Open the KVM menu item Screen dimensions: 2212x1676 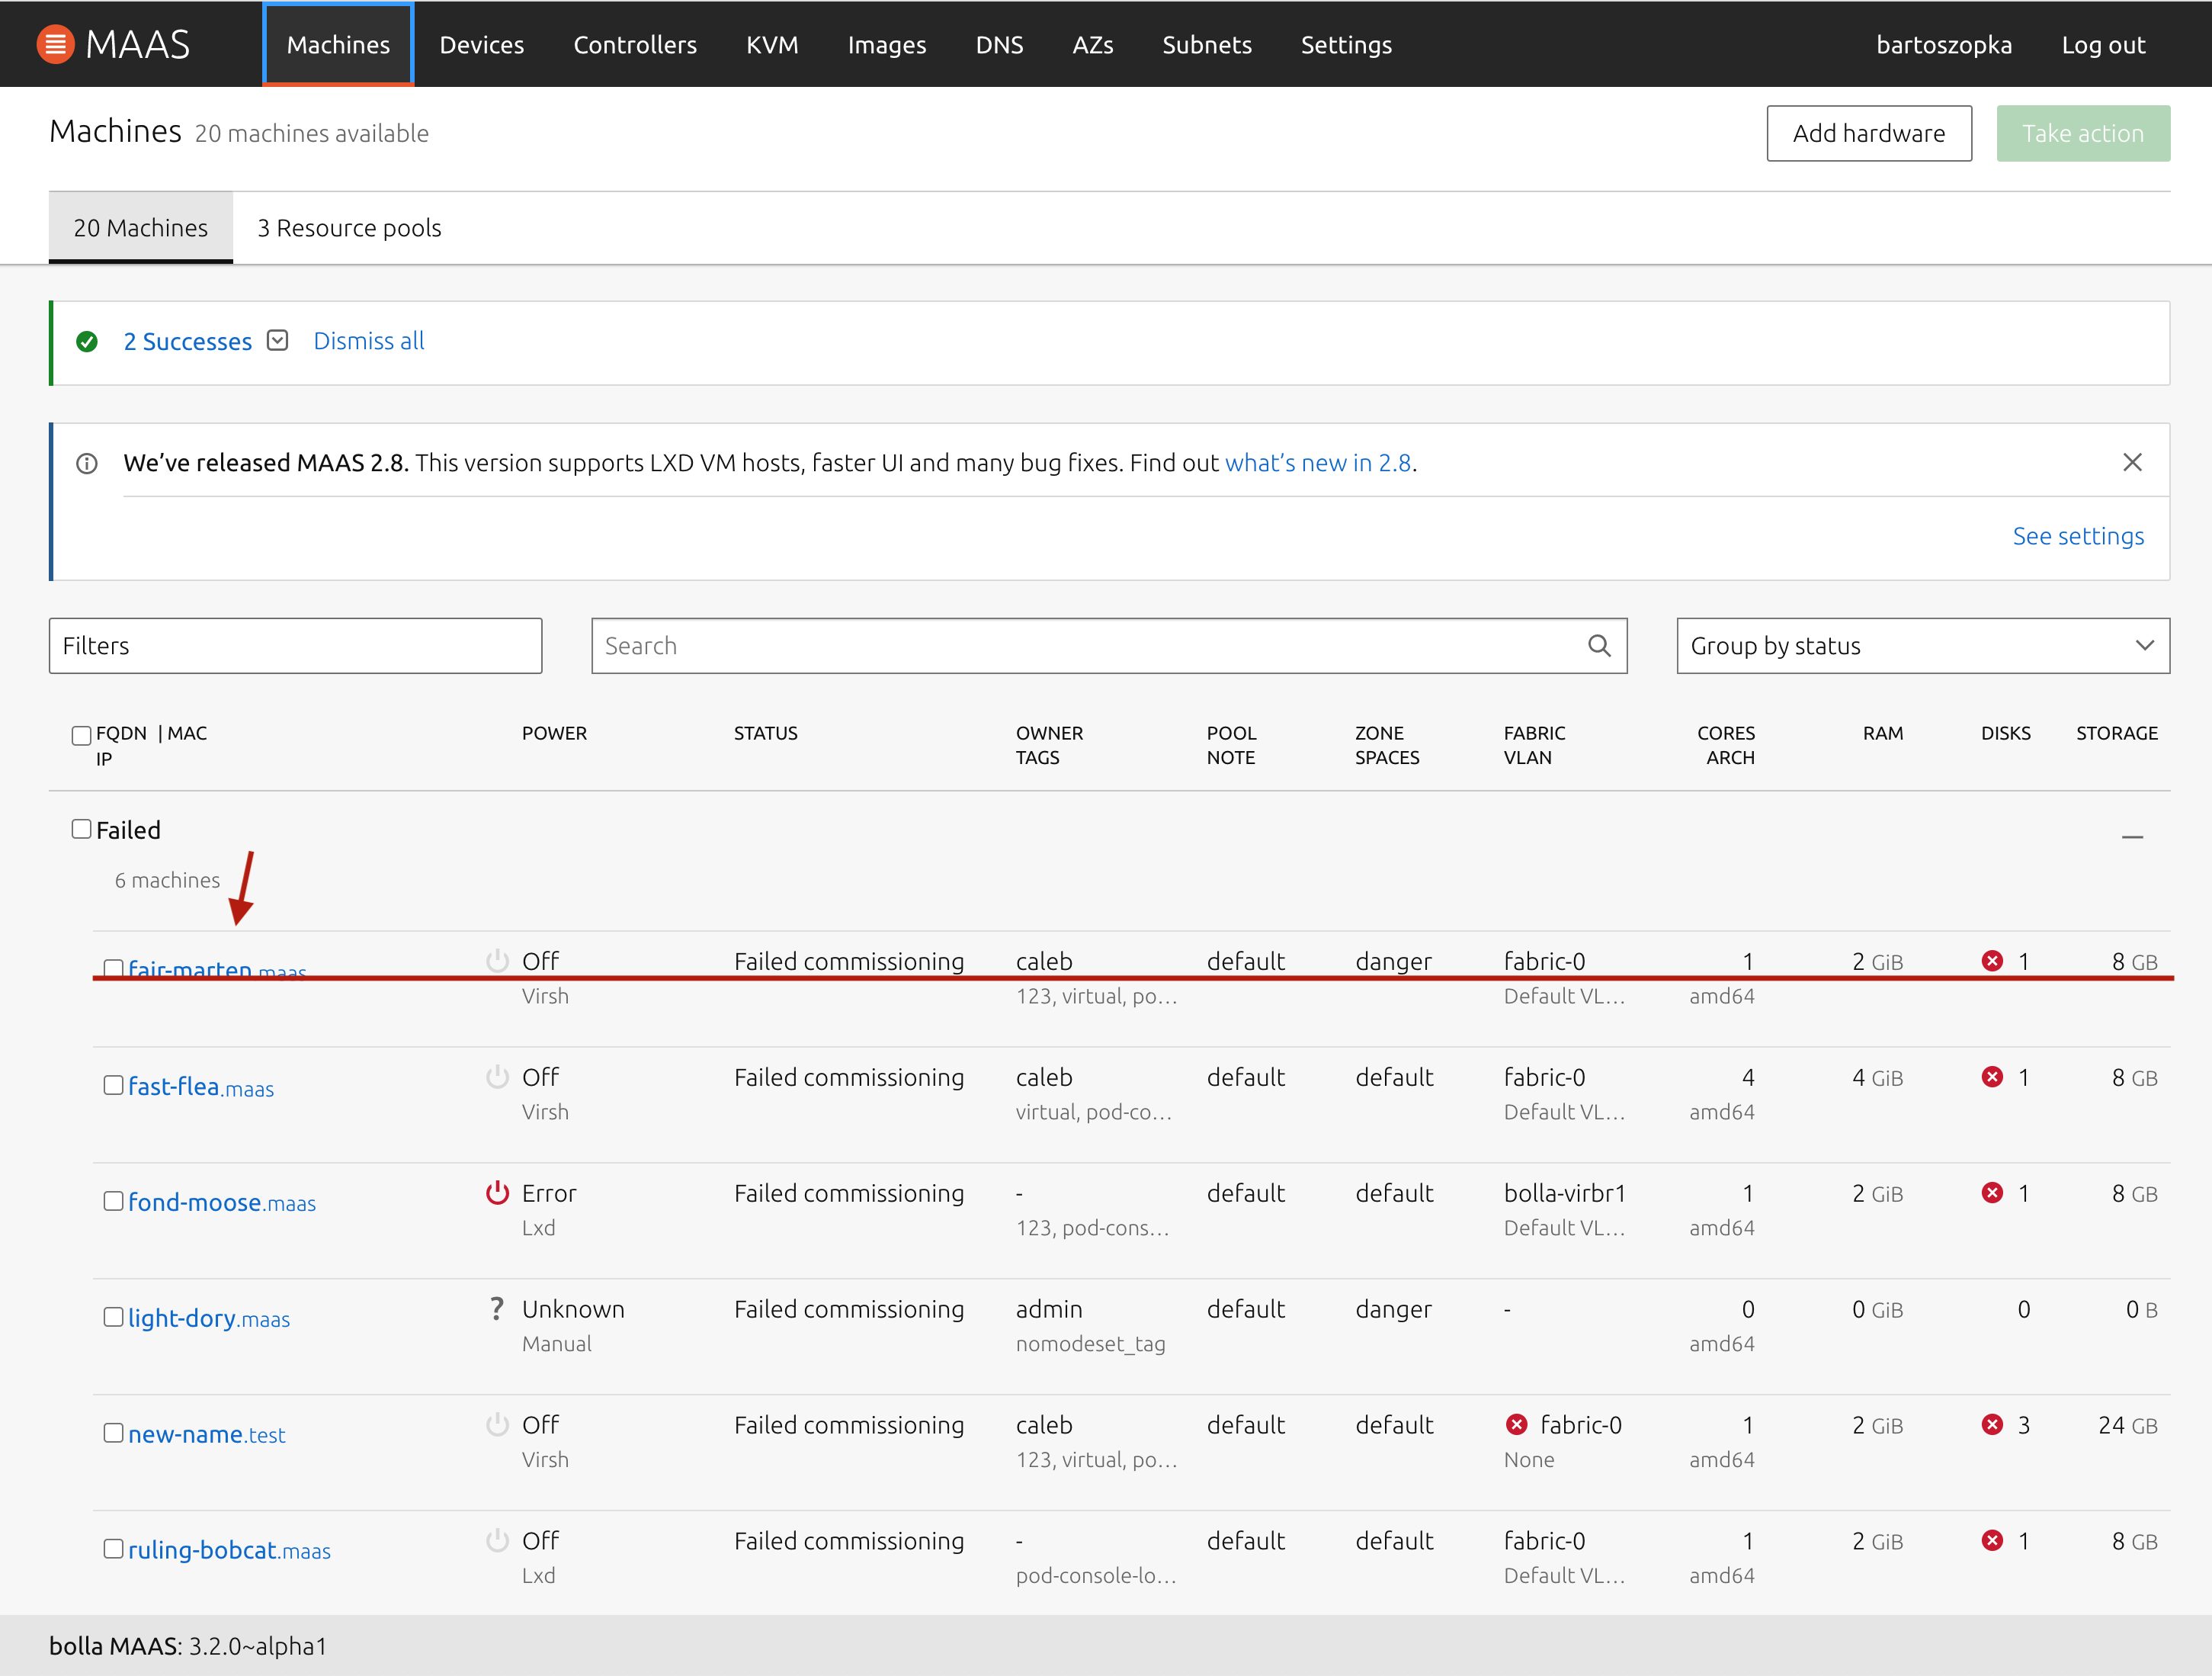point(771,44)
